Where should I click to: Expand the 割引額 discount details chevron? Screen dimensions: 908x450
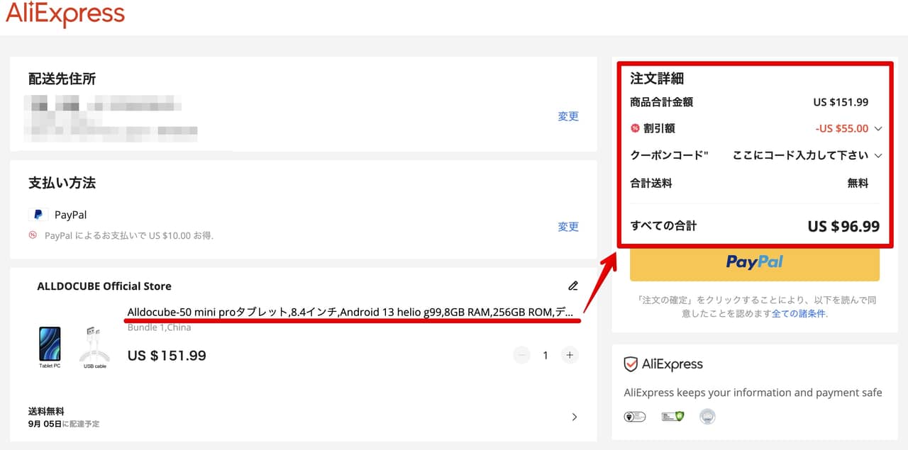(x=878, y=129)
